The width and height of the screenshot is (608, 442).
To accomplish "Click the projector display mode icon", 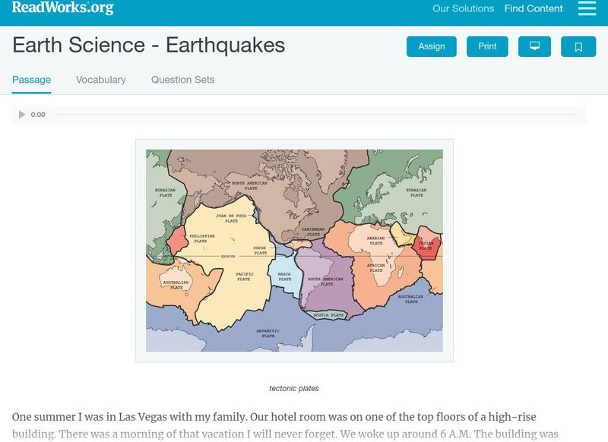I will pos(534,46).
